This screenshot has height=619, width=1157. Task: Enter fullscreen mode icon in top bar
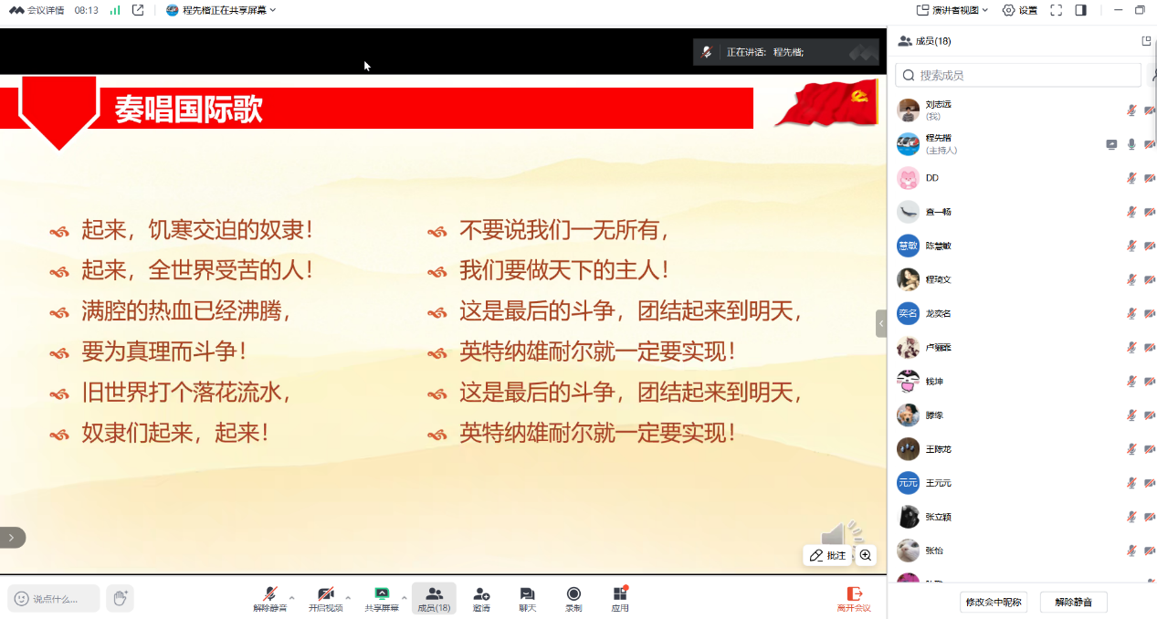point(1056,10)
